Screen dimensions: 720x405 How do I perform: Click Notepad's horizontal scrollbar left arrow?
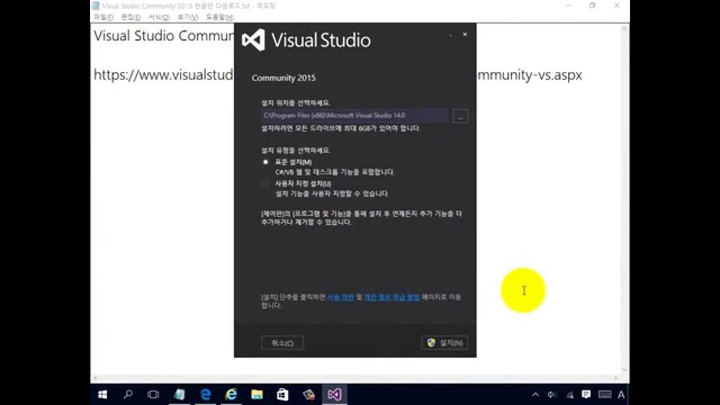(96, 379)
